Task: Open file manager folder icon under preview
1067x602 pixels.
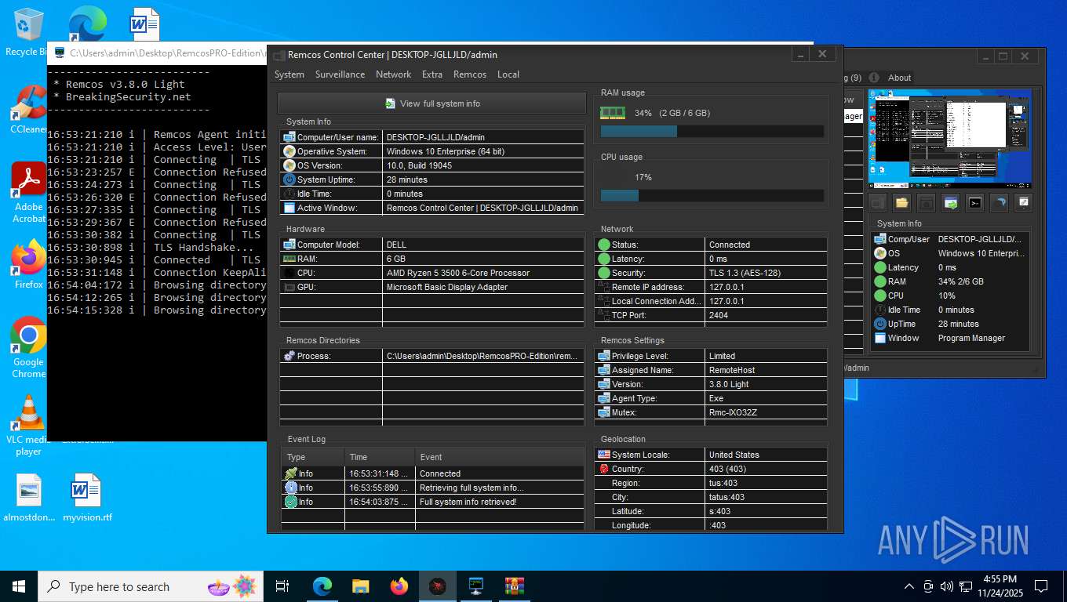Action: click(x=901, y=203)
